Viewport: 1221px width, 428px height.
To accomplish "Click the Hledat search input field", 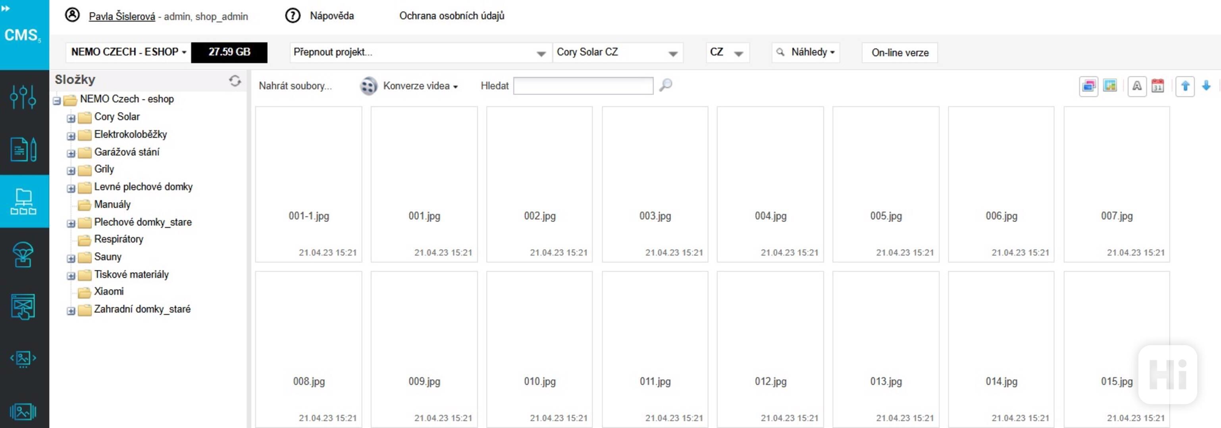I will click(583, 86).
